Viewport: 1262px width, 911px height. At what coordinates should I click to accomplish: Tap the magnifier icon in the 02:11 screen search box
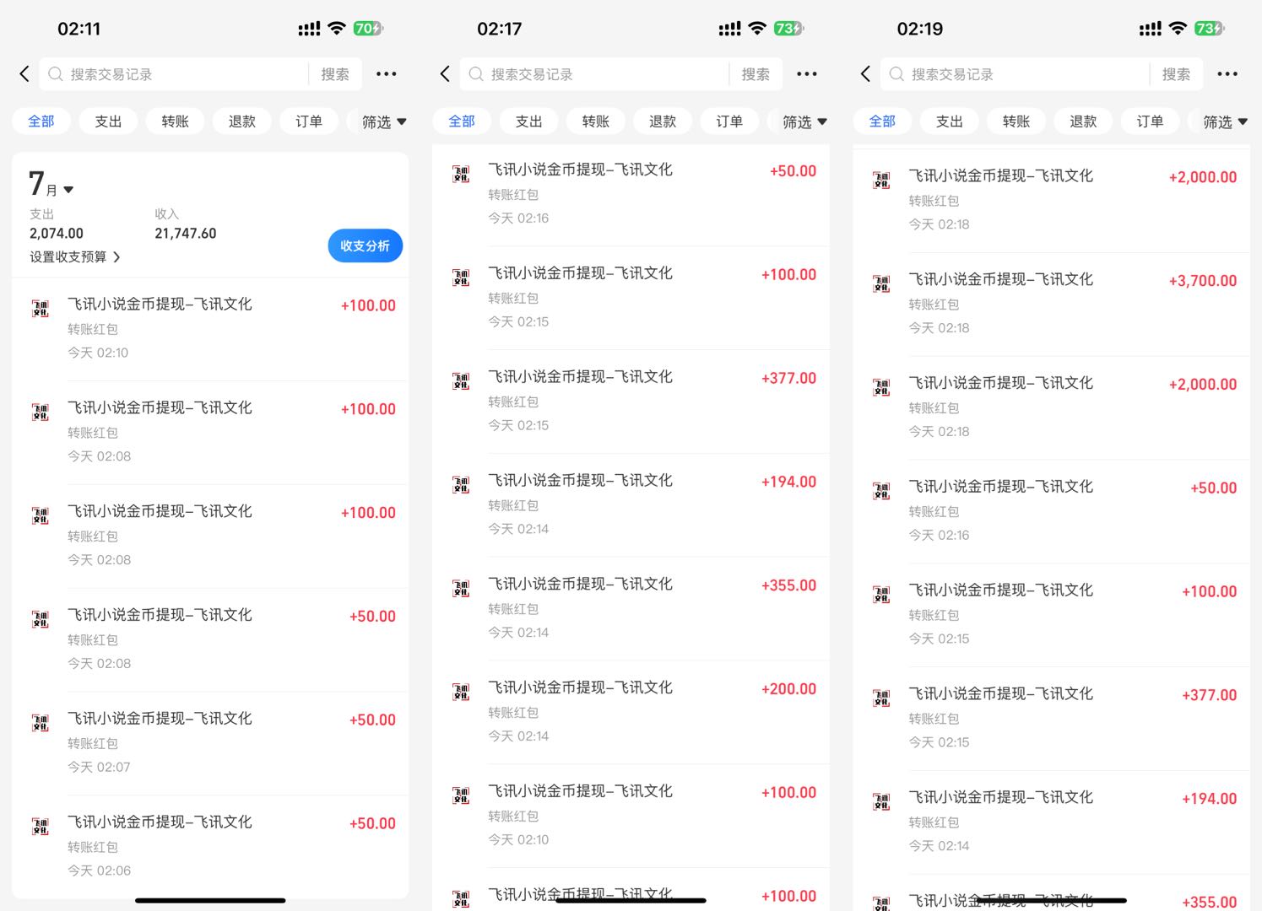(56, 74)
